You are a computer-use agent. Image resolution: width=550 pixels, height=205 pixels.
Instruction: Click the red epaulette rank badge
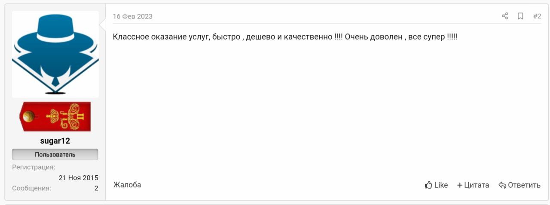[55, 116]
